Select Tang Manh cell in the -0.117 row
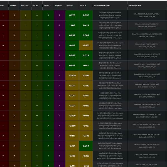167x167 pixels. pyautogui.click(x=60, y=136)
